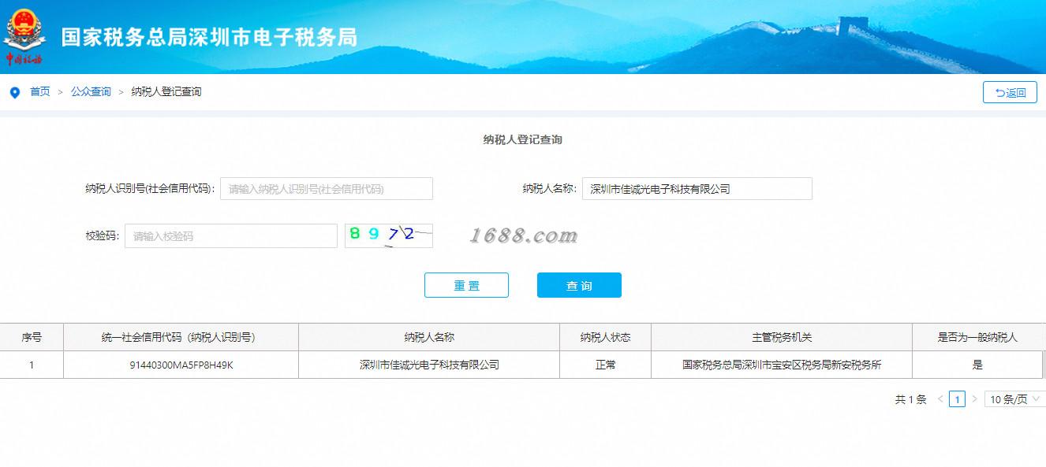The image size is (1046, 467).
Task: Click the 国家税务总局深圳市电子税务局 header title
Action: 209,37
